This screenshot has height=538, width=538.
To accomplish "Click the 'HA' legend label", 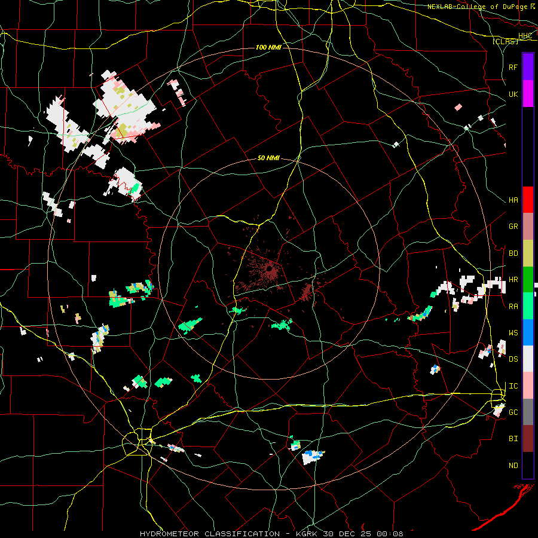I will click(513, 200).
